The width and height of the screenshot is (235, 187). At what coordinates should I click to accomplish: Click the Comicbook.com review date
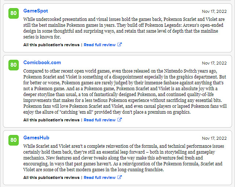[214, 63]
